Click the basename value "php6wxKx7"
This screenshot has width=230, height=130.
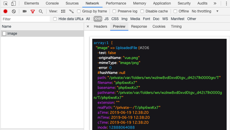128,88
